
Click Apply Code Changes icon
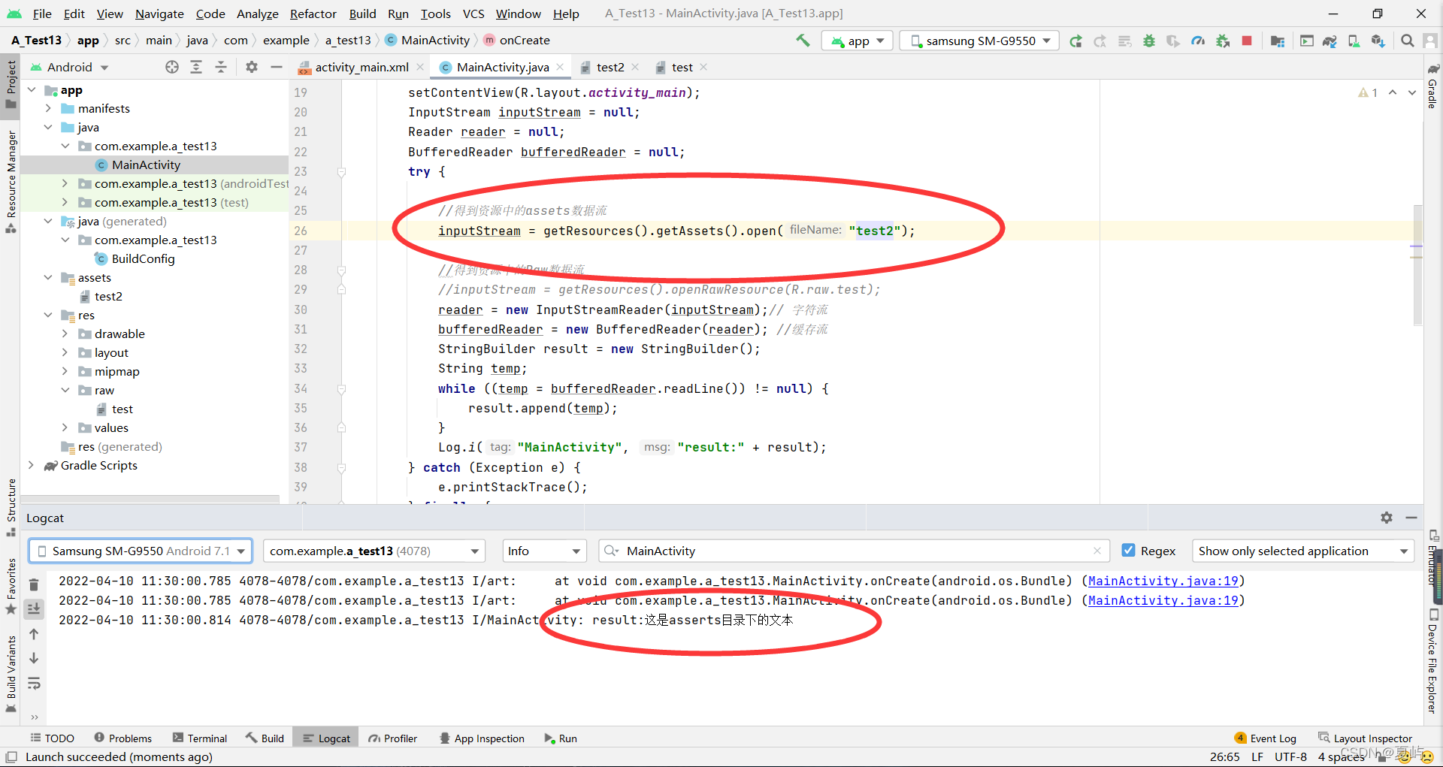click(1124, 41)
